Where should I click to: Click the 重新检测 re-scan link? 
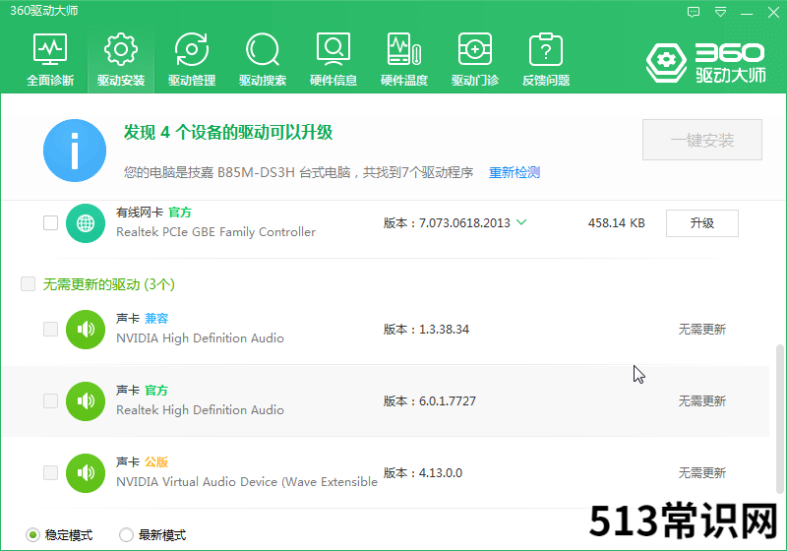pyautogui.click(x=515, y=172)
